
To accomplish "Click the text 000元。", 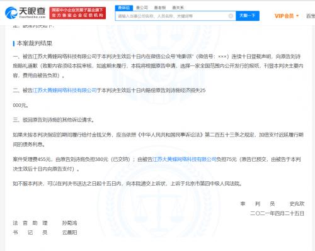I will (x=21, y=105).
